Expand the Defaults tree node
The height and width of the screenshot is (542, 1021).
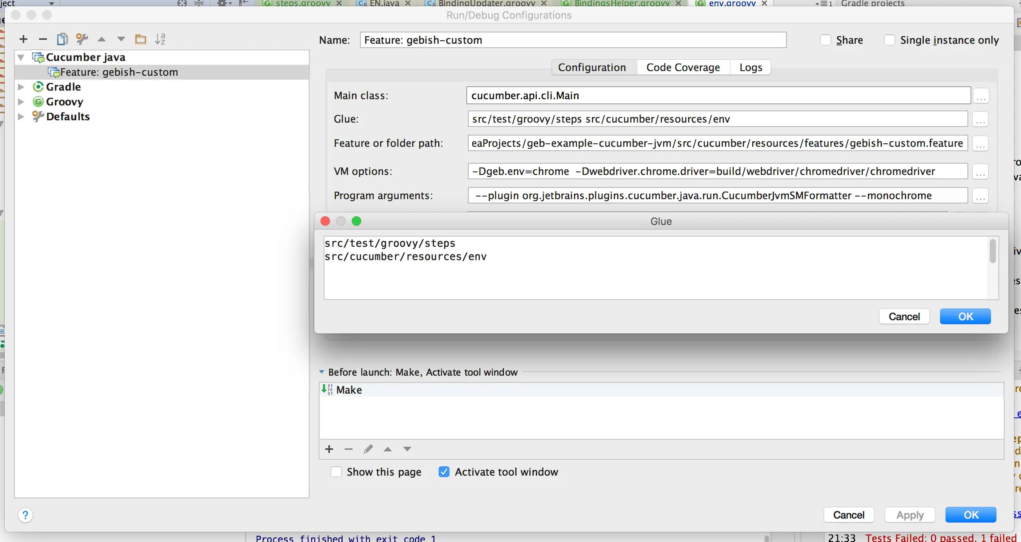[x=21, y=116]
